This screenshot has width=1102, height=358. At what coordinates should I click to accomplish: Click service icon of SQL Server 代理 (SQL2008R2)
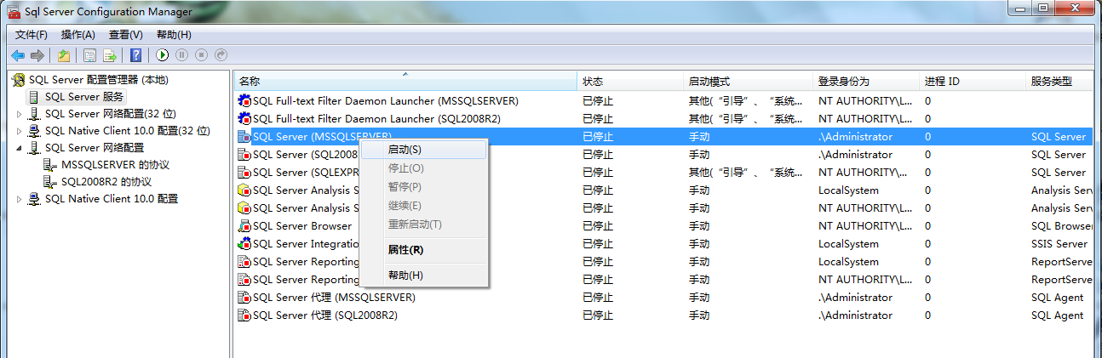tap(244, 315)
